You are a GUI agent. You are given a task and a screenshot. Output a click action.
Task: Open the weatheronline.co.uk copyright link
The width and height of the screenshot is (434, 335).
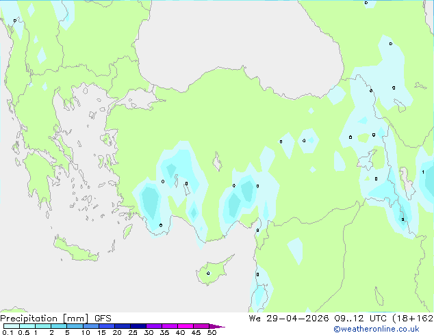(x=376, y=329)
